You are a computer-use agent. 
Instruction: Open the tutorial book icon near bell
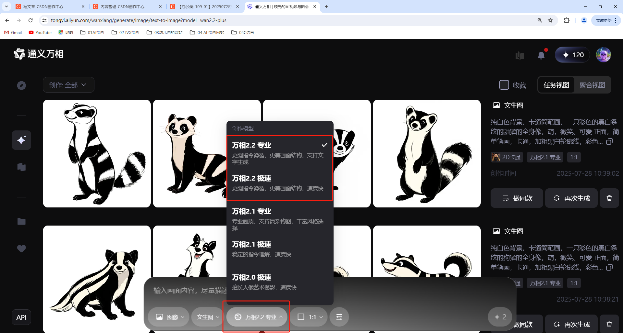[520, 55]
